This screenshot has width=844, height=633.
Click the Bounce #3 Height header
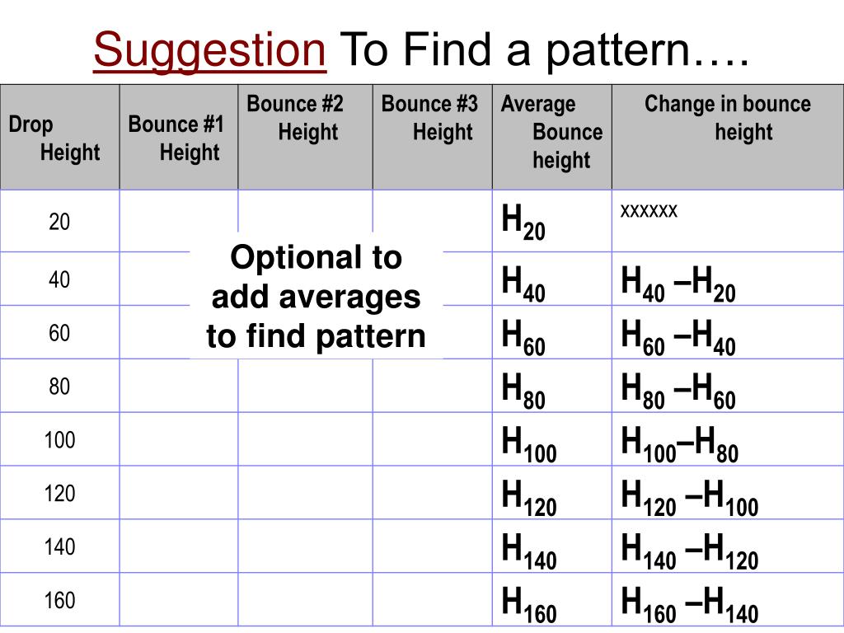[433, 138]
